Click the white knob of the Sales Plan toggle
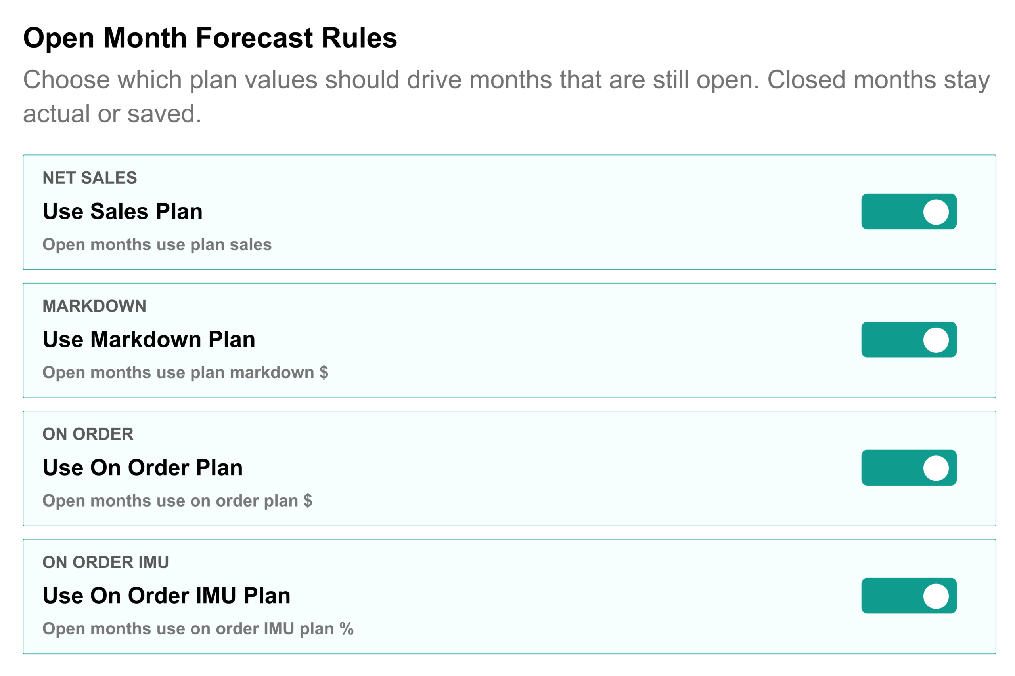The height and width of the screenshot is (676, 1015). tap(936, 212)
